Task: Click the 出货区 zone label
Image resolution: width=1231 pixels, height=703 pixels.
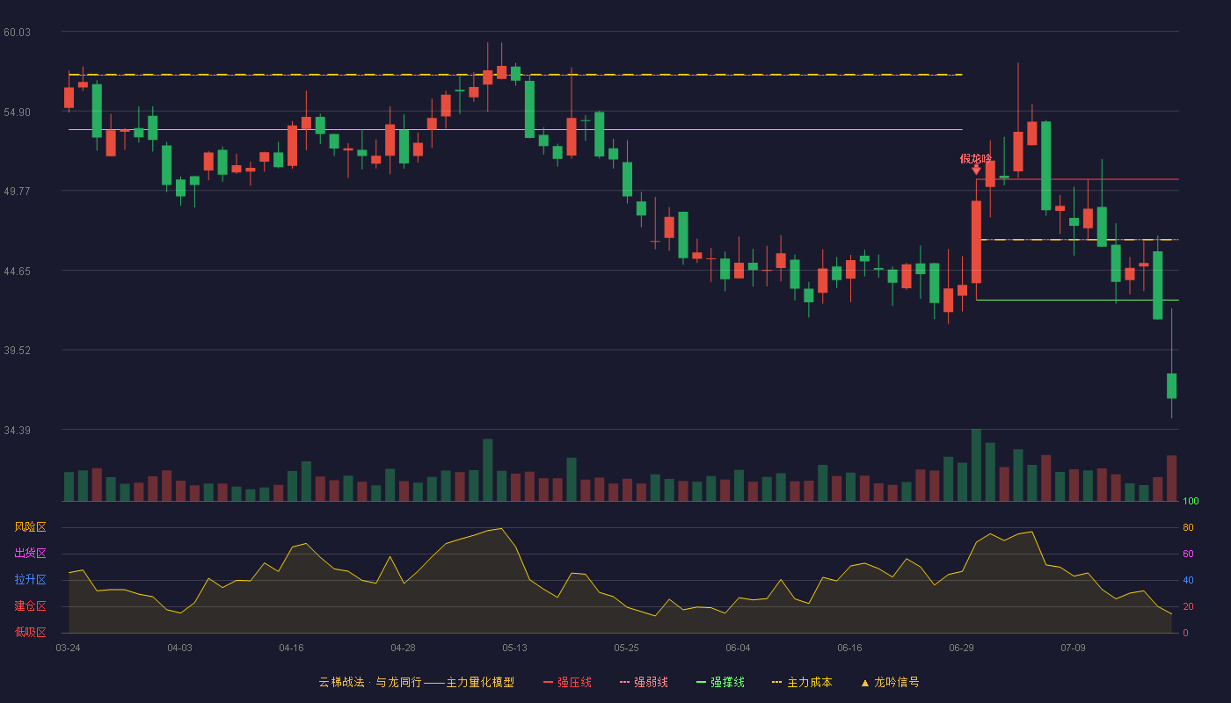Action: [30, 554]
